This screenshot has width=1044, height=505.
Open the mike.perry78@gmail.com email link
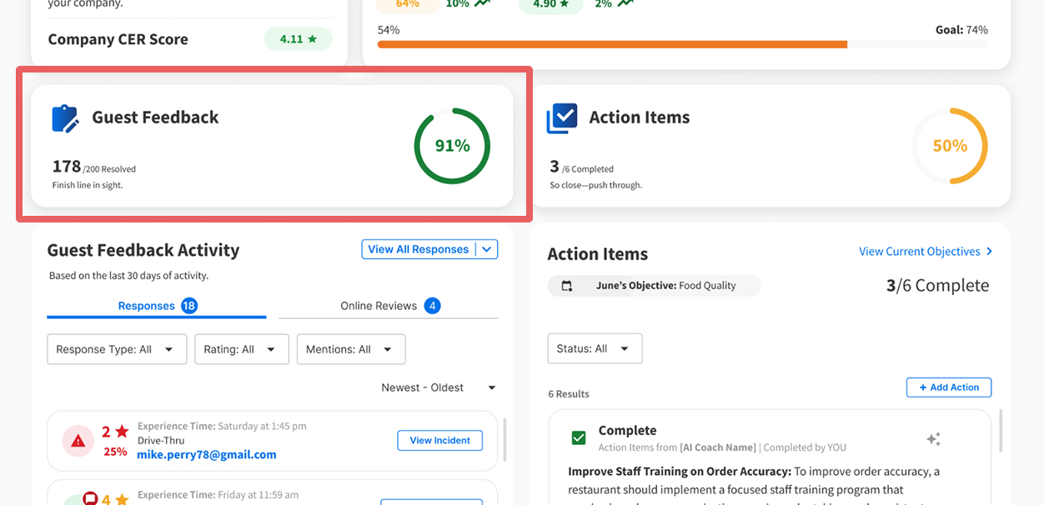pos(207,455)
